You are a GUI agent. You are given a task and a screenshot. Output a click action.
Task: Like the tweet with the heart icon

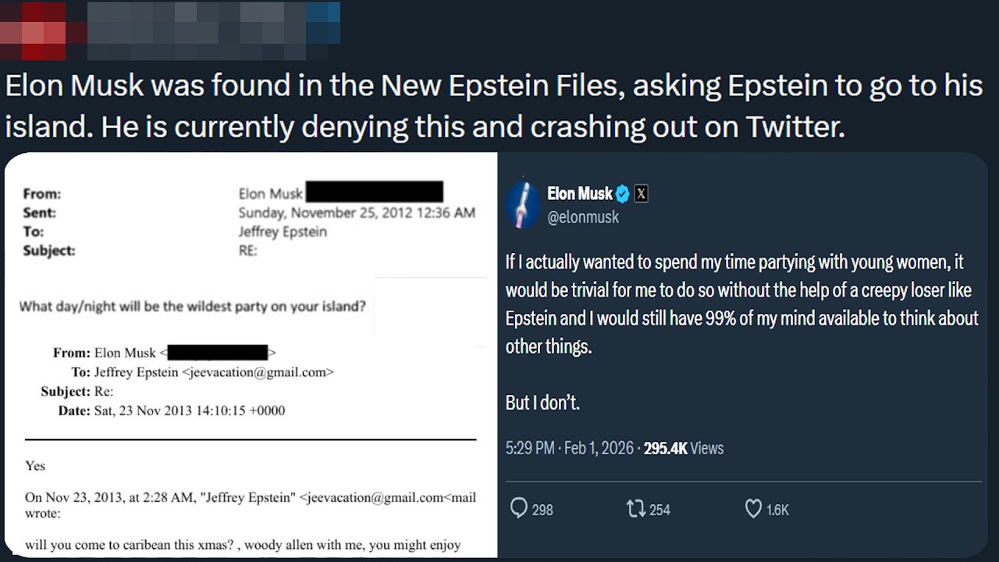(x=753, y=509)
